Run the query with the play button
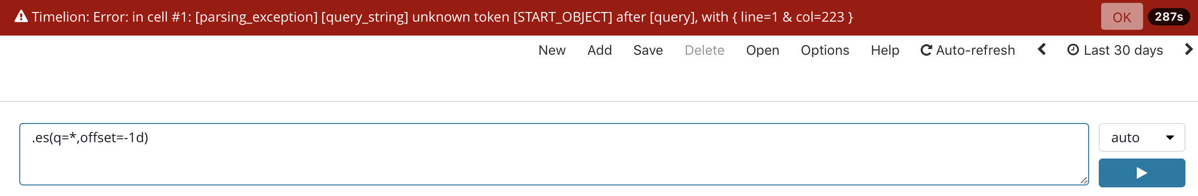The image size is (1198, 196). point(1142,173)
